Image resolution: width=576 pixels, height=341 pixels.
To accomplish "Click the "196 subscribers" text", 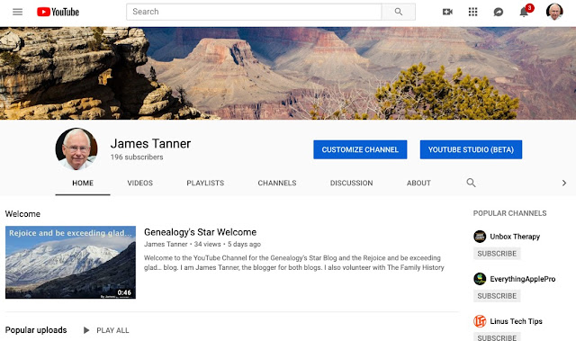I will 137,157.
